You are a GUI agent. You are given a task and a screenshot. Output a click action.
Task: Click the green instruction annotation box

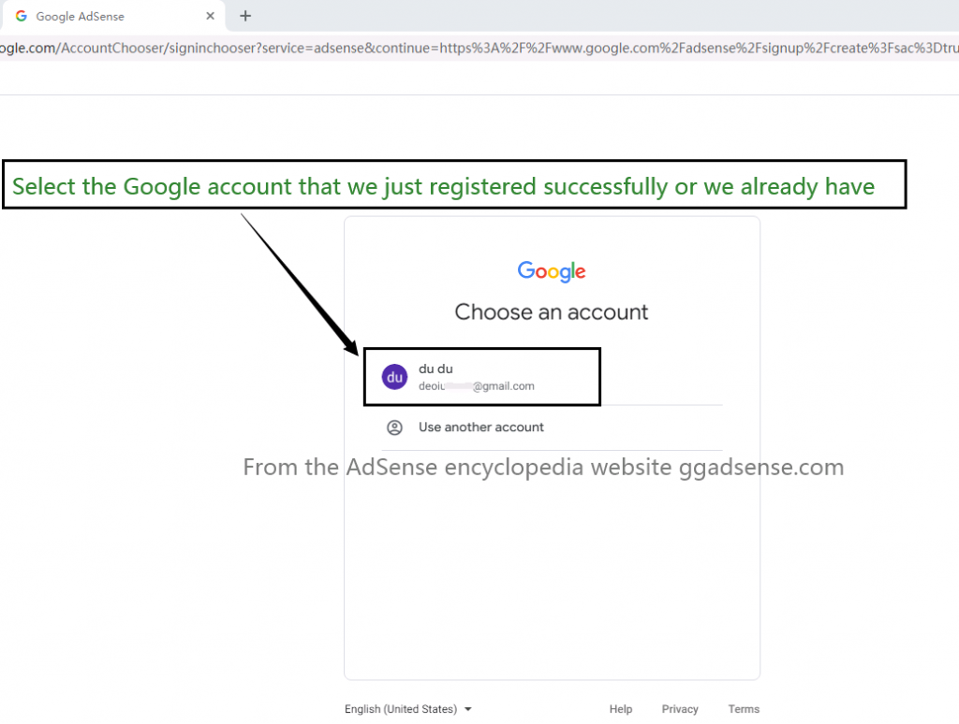pyautogui.click(x=454, y=184)
